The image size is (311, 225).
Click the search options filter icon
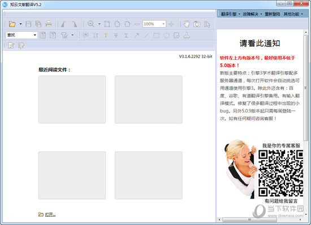64,35
